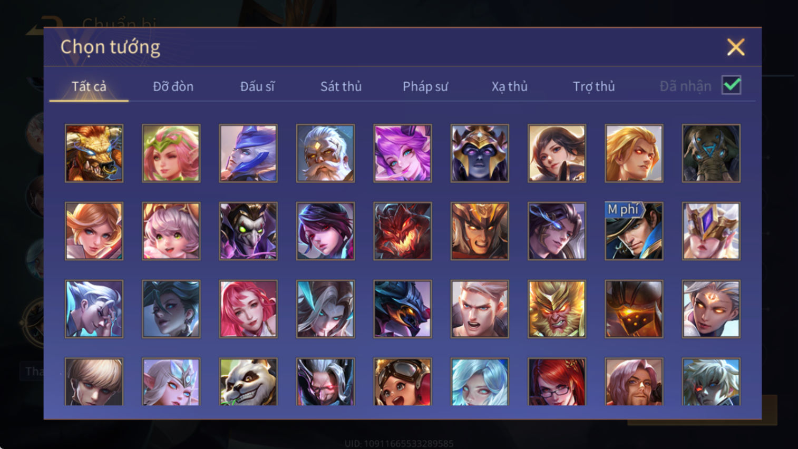Open the Đấu sĩ tab
The width and height of the screenshot is (798, 449).
coord(257,86)
